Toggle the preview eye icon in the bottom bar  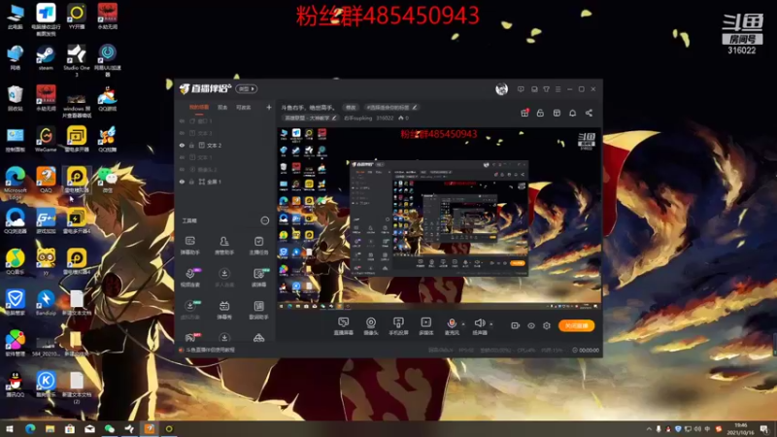tap(531, 325)
